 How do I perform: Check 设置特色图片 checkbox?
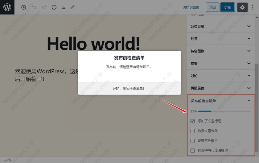coord(192,141)
